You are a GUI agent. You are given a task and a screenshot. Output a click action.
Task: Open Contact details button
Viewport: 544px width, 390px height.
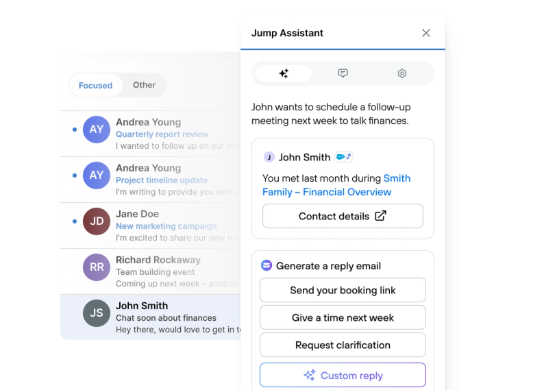pos(343,216)
